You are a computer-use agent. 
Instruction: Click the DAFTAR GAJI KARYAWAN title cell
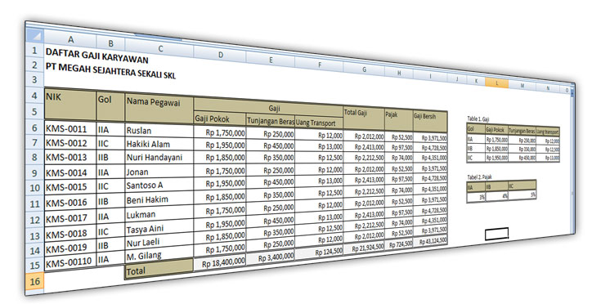[x=97, y=56]
